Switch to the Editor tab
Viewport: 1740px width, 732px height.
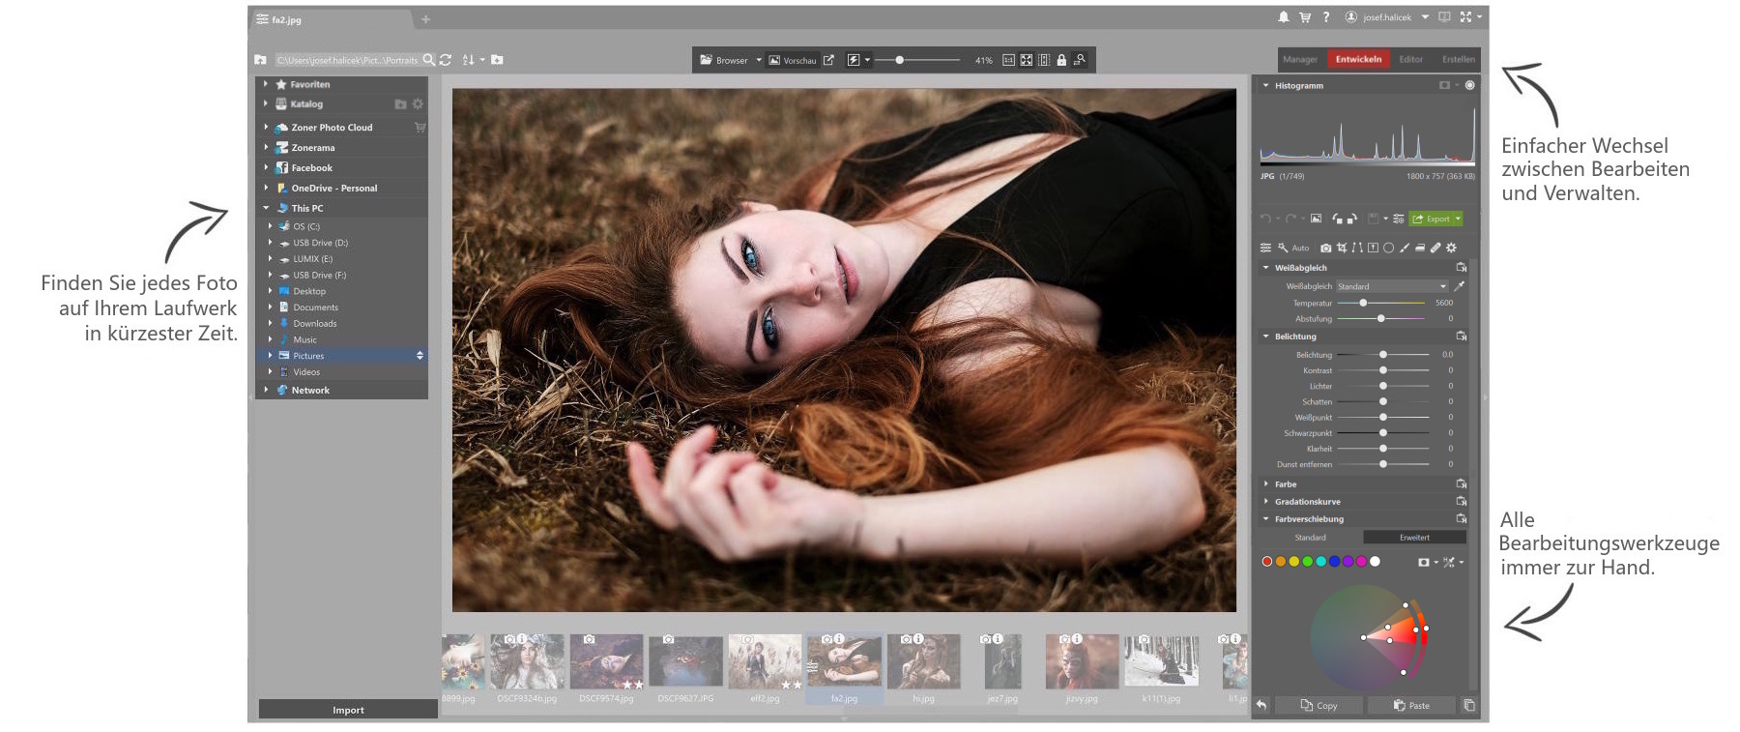click(x=1410, y=59)
